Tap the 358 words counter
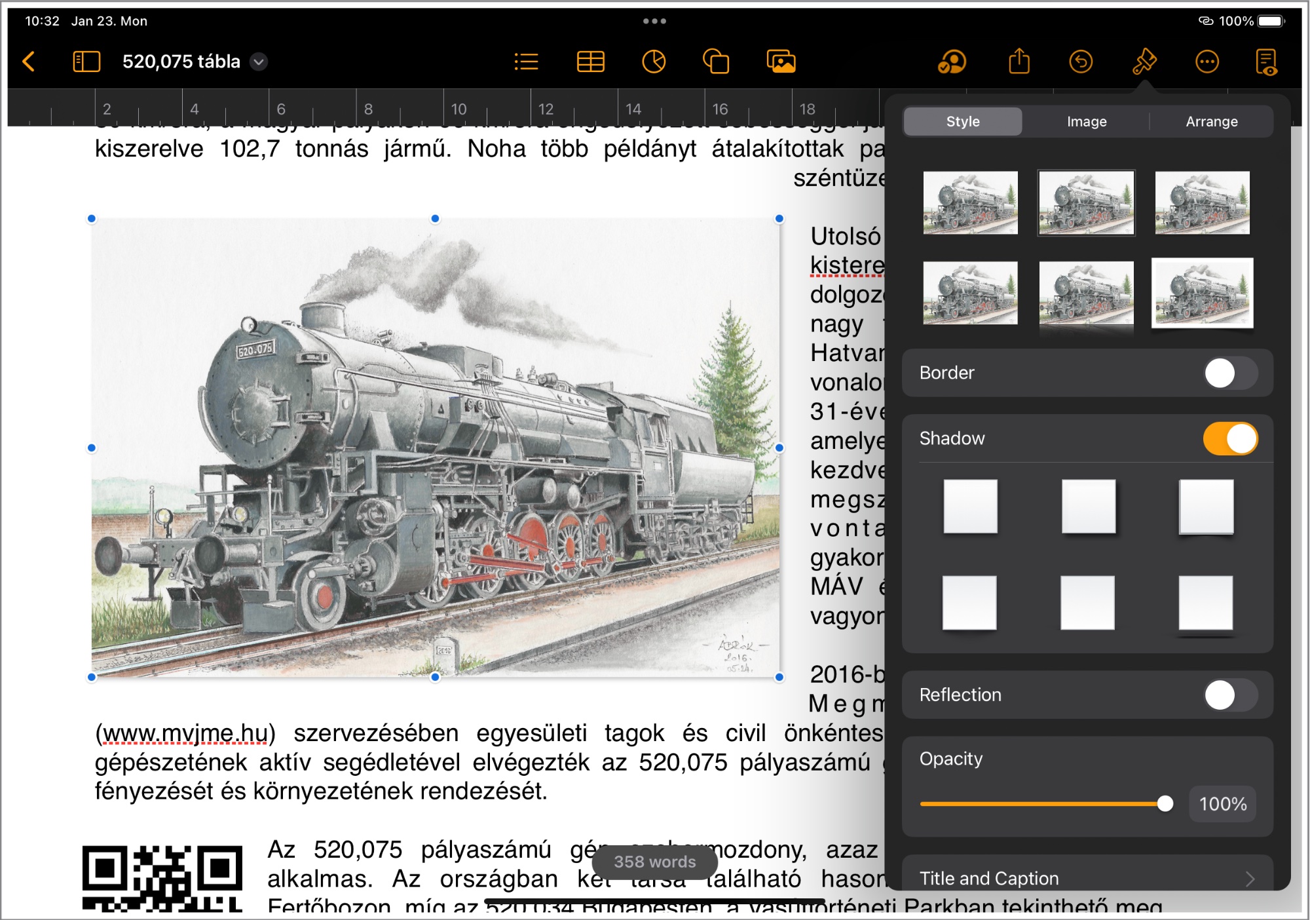1310x920 pixels. (x=654, y=862)
